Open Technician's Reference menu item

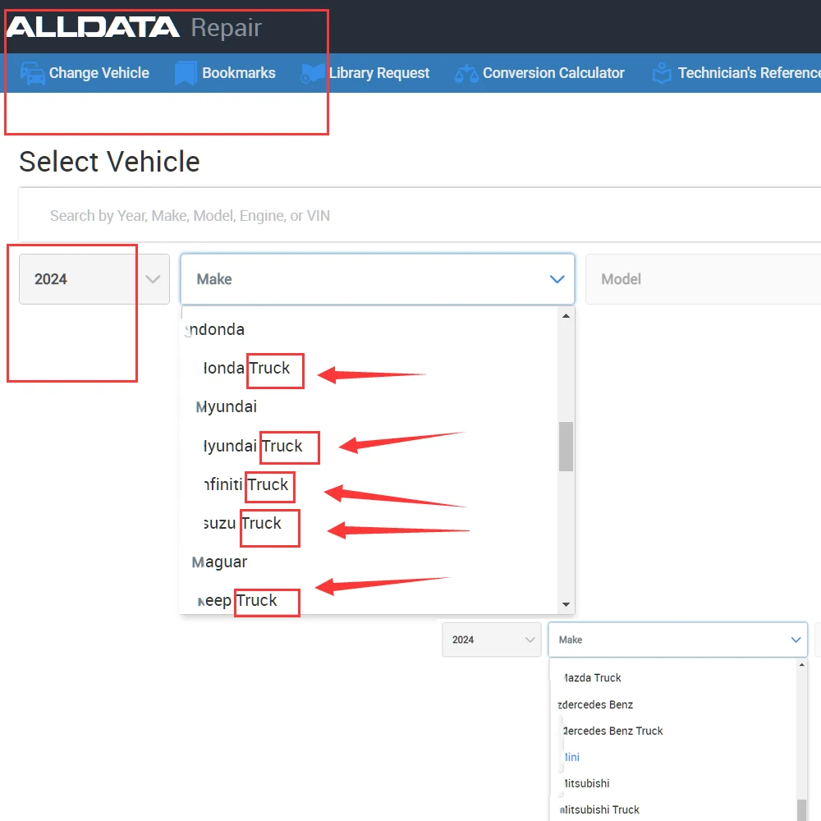pos(736,73)
